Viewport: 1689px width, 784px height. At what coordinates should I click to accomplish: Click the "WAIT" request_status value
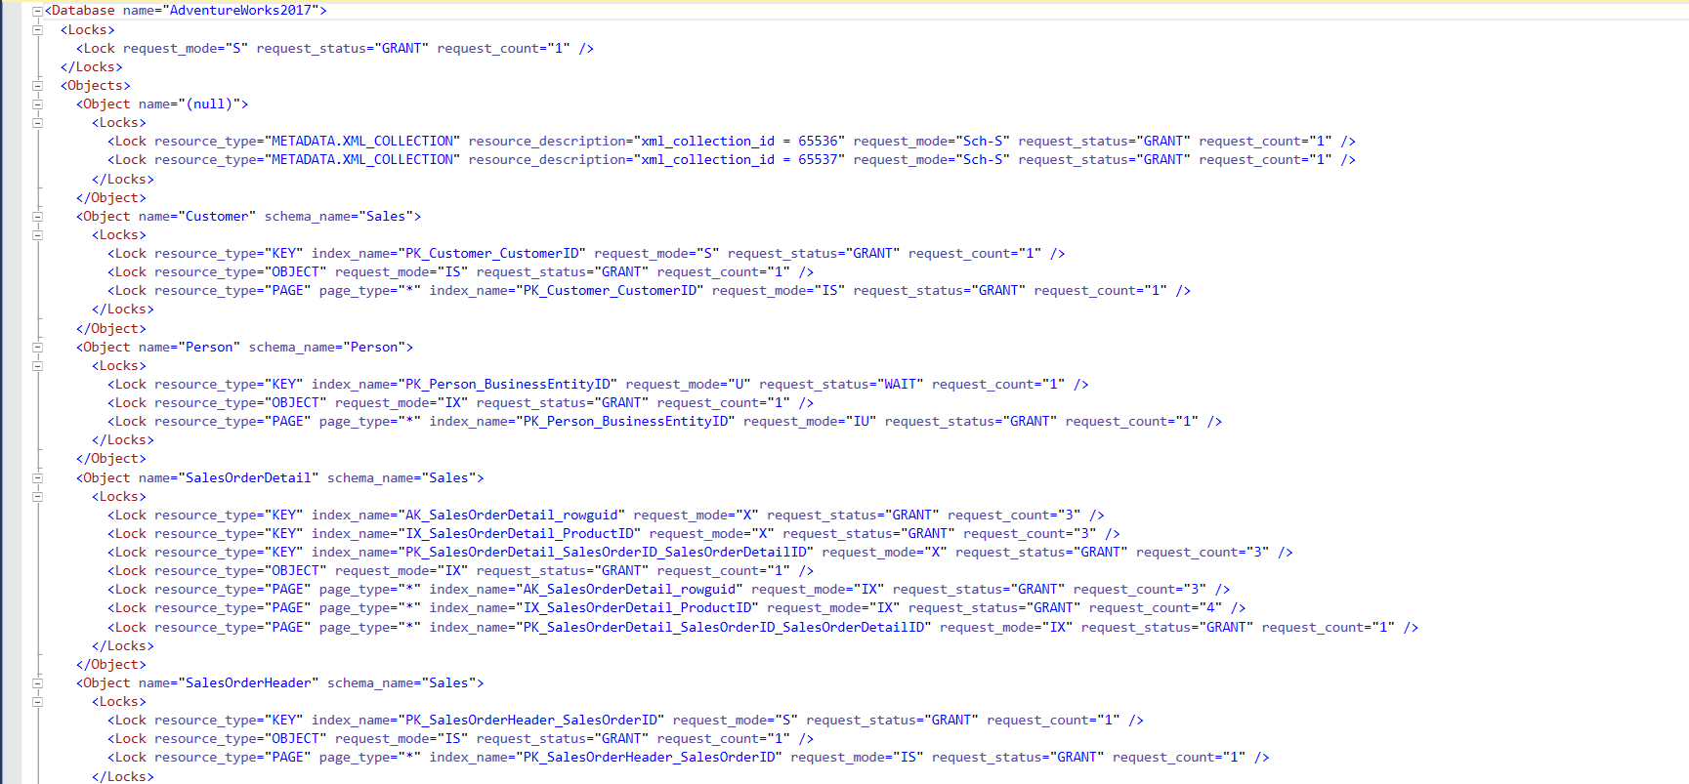pos(900,385)
